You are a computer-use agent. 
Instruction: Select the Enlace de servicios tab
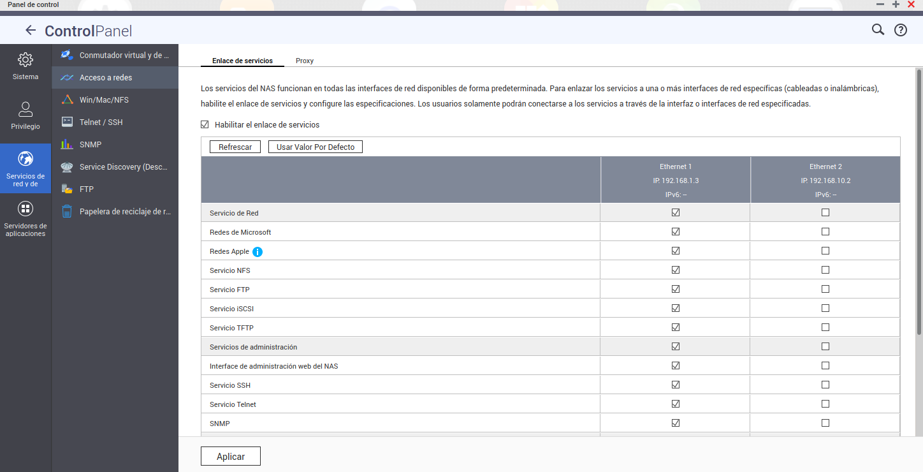point(242,61)
